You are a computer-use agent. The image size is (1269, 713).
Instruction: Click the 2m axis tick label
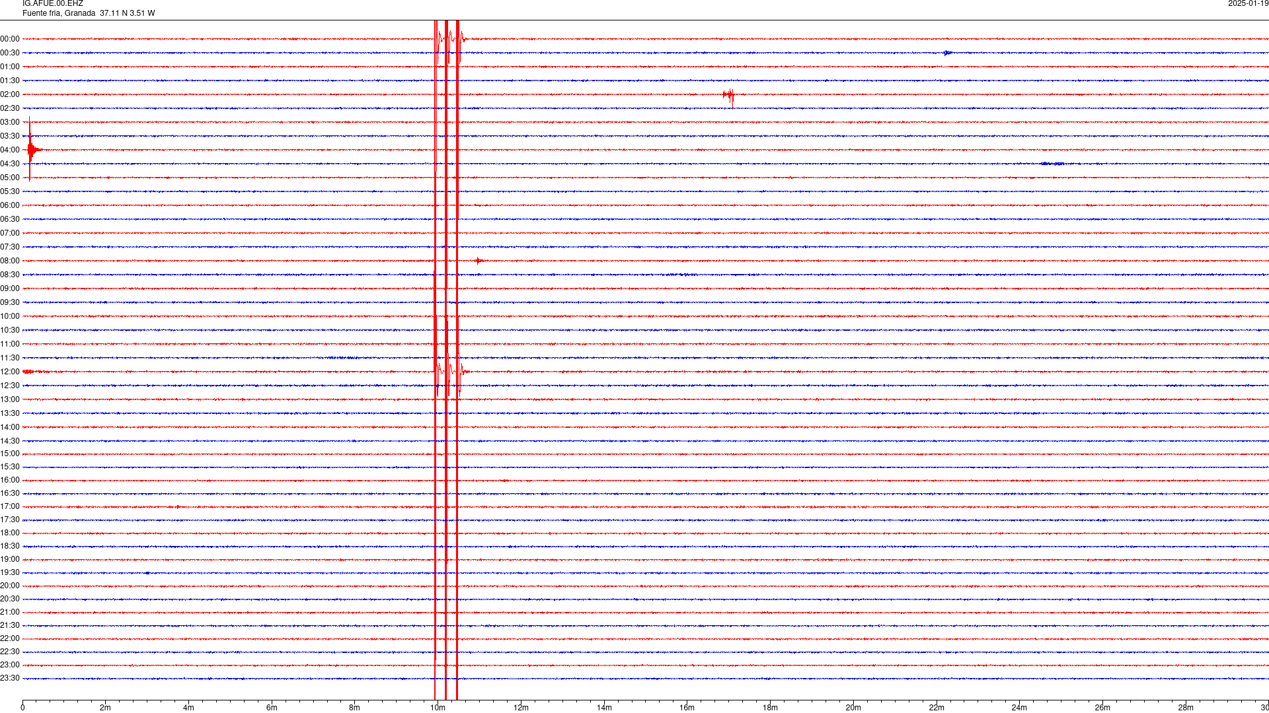pyautogui.click(x=106, y=708)
